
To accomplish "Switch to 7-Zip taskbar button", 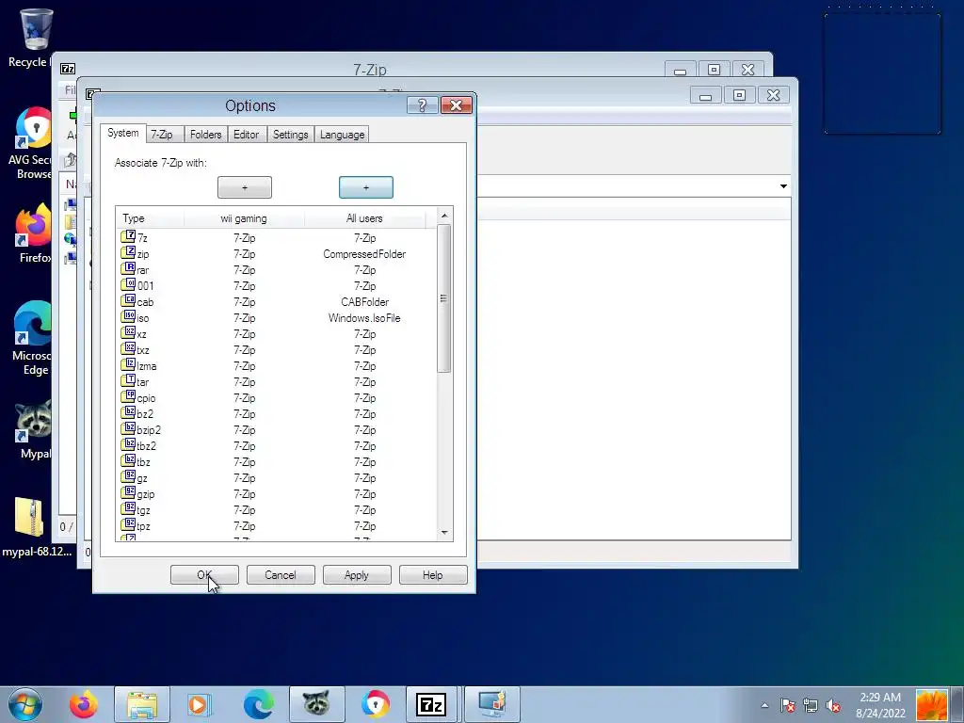I will coord(431,704).
